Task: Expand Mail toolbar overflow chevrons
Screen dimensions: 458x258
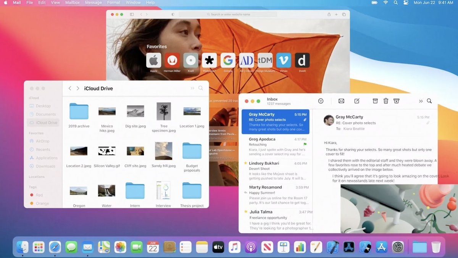Action: coord(421,101)
